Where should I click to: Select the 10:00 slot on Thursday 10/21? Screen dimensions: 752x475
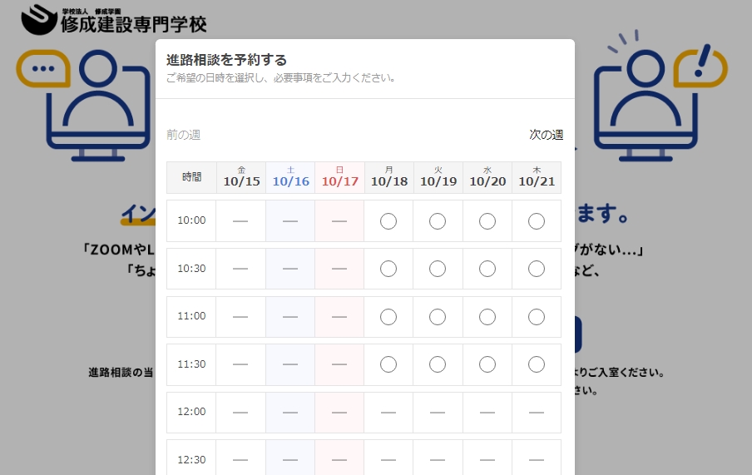(537, 221)
